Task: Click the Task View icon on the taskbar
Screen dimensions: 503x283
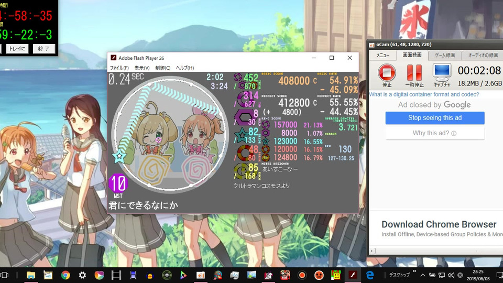Action: click(x=5, y=275)
